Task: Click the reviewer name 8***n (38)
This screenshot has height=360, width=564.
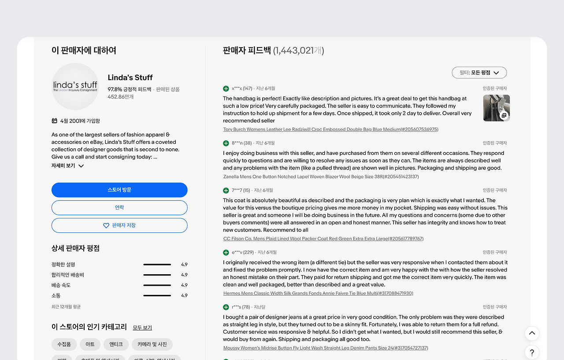Action: click(x=242, y=143)
